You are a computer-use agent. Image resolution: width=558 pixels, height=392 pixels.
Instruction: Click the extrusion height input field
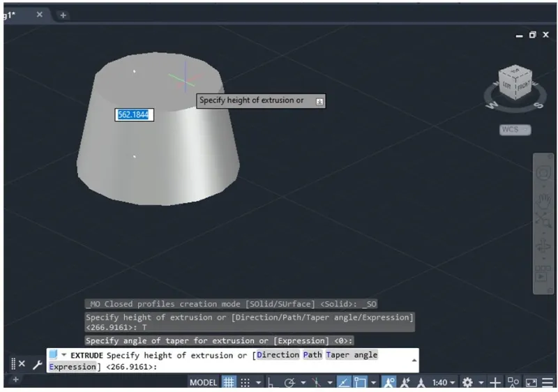pyautogui.click(x=133, y=114)
